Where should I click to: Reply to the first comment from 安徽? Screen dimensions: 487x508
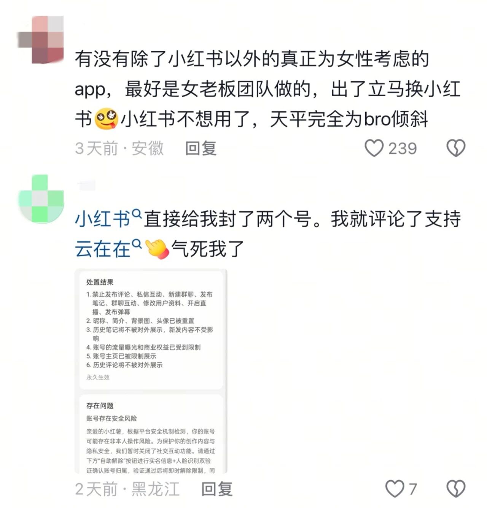click(x=201, y=148)
